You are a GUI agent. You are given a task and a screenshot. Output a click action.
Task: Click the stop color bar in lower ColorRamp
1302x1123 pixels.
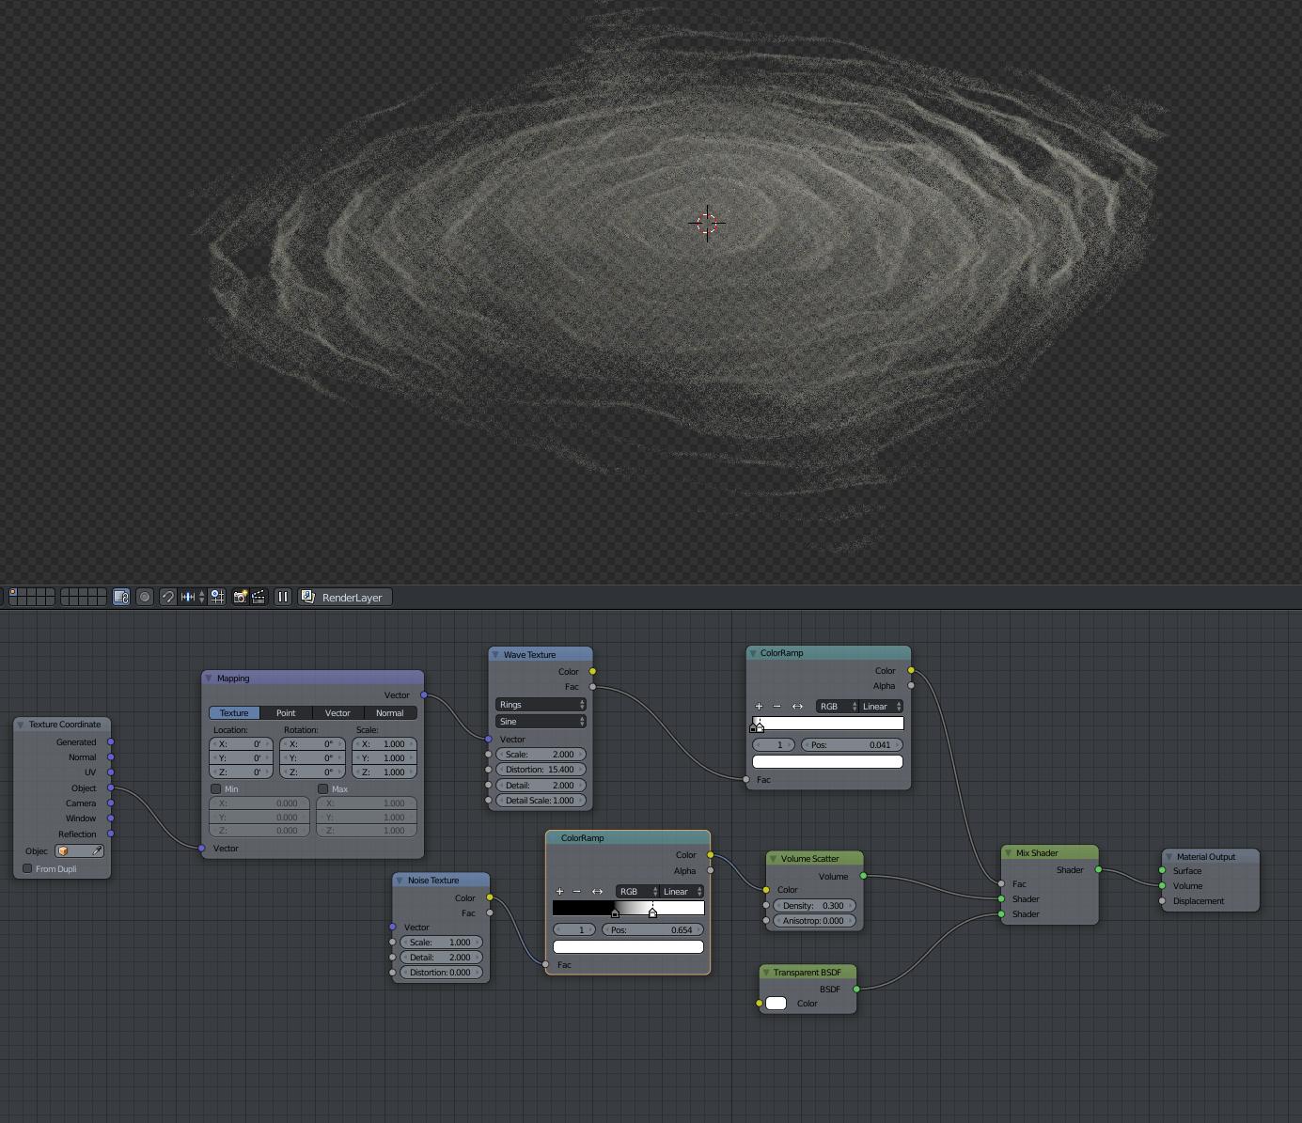[628, 947]
